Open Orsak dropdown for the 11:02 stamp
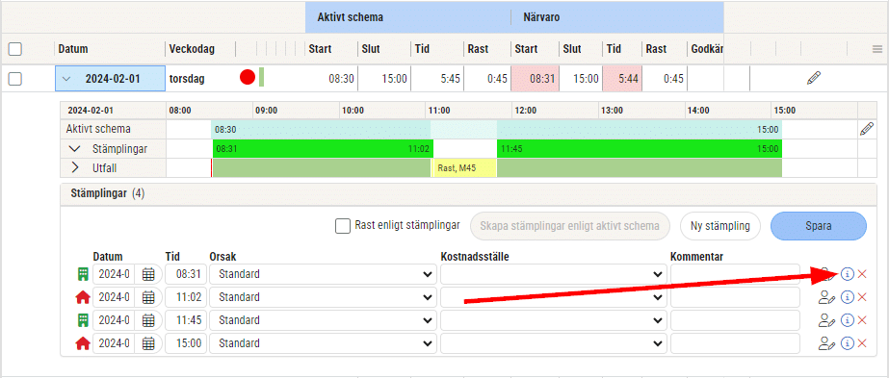Viewport: 889px width, 378px height. click(x=323, y=297)
